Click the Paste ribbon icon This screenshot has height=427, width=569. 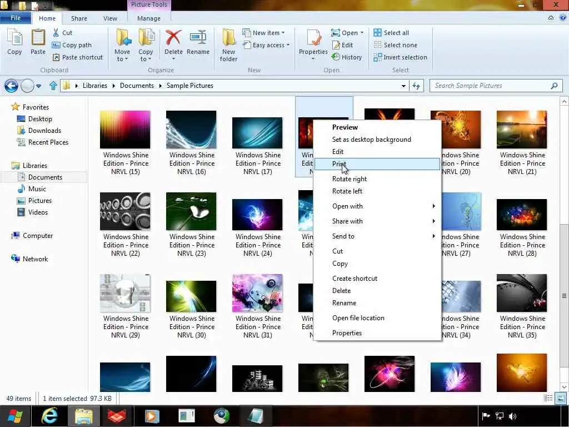click(38, 38)
